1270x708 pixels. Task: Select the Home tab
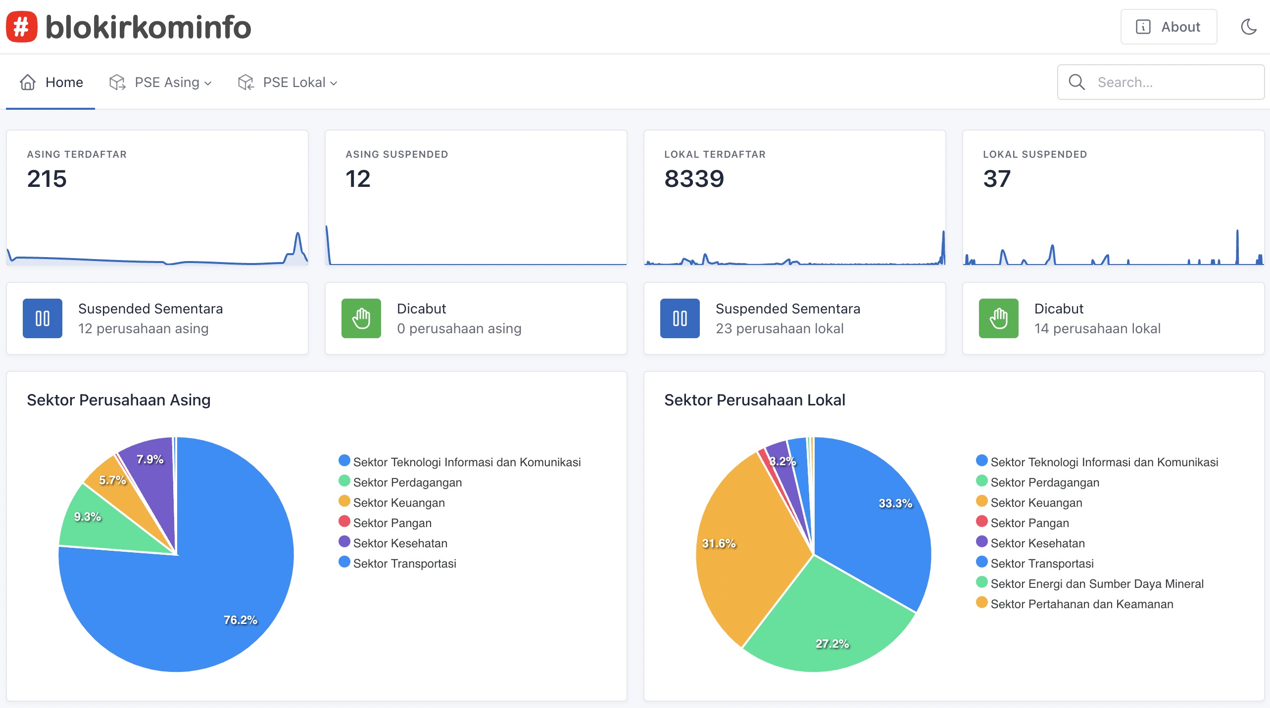[x=64, y=82]
